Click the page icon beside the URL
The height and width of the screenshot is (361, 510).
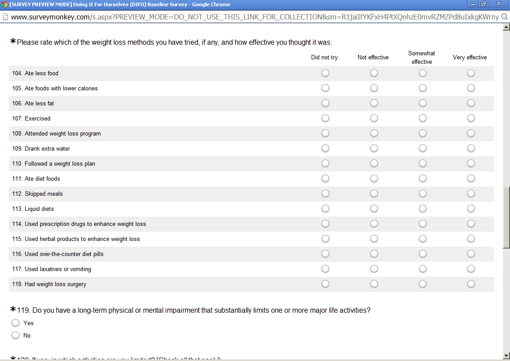click(5, 17)
